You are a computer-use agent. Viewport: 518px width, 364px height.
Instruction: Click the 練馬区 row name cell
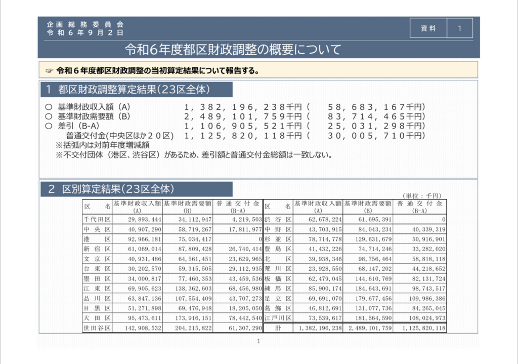point(278,289)
